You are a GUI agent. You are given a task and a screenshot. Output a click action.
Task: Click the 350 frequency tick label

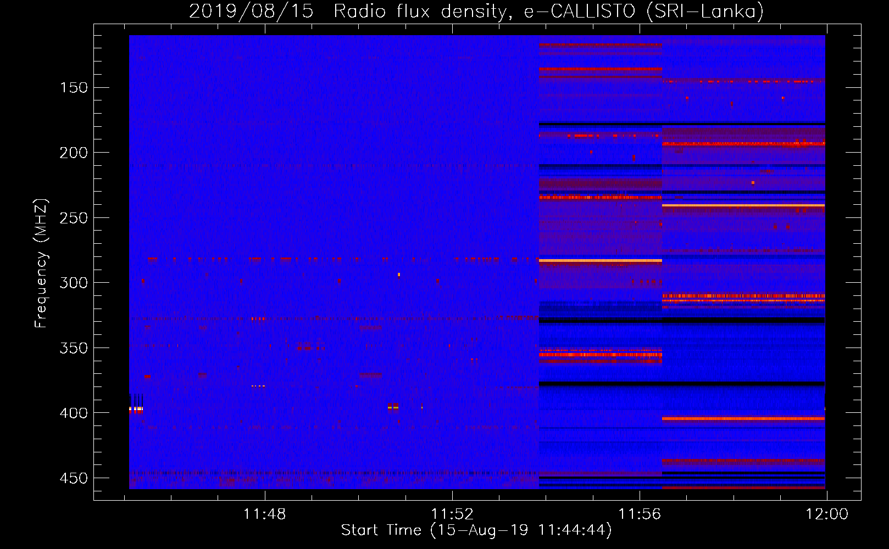point(74,348)
